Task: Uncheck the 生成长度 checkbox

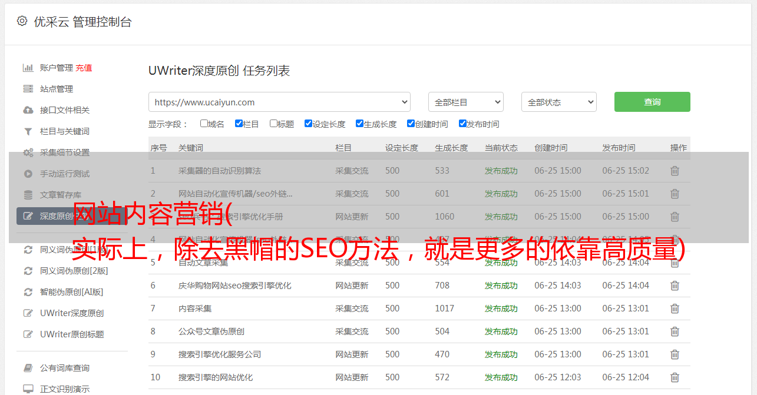Action: pos(359,124)
